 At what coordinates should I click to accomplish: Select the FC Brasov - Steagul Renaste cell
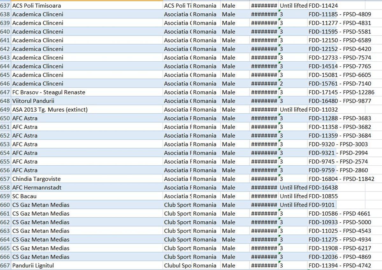(x=87, y=92)
